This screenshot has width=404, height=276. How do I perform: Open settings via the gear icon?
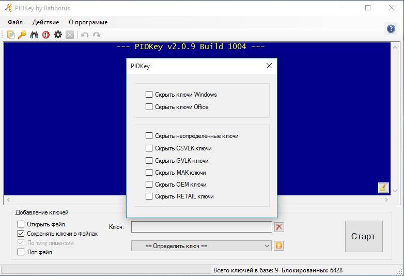pos(58,35)
